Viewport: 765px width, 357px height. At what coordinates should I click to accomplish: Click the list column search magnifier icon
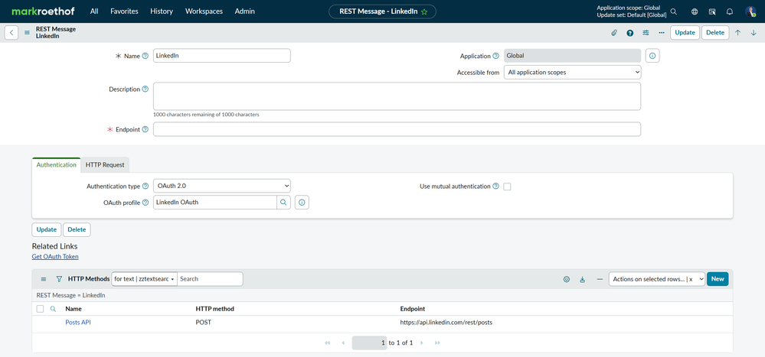click(53, 309)
